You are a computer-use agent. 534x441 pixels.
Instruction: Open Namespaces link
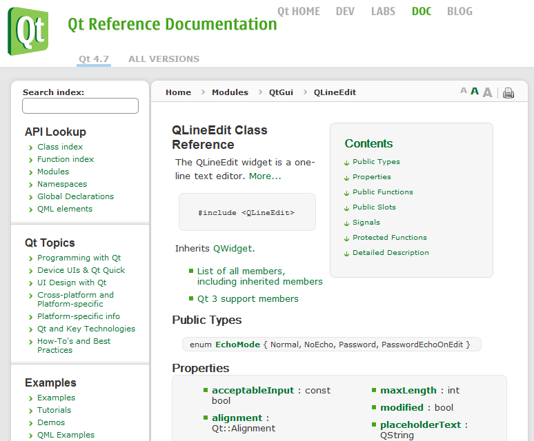[x=62, y=184]
